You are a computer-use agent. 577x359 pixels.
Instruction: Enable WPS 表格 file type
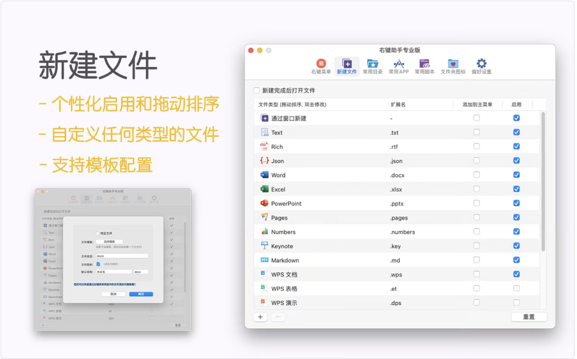516,288
